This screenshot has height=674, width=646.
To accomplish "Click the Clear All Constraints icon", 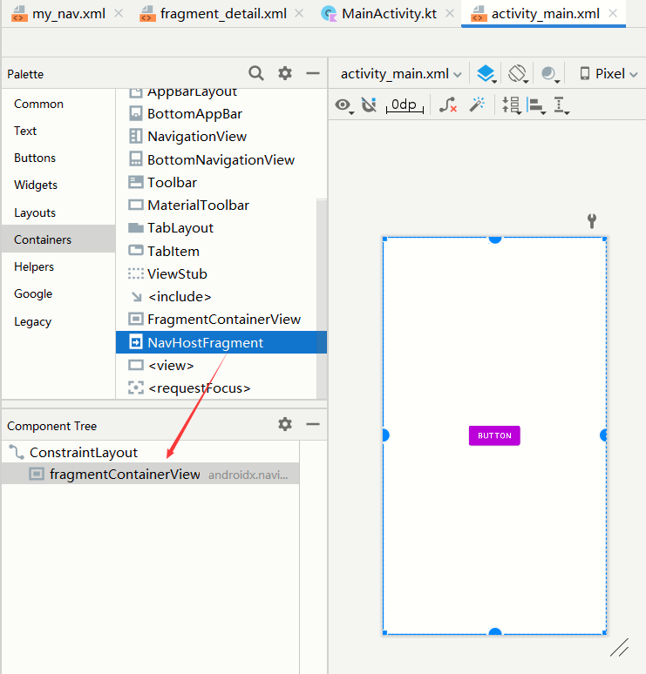I will 448,105.
